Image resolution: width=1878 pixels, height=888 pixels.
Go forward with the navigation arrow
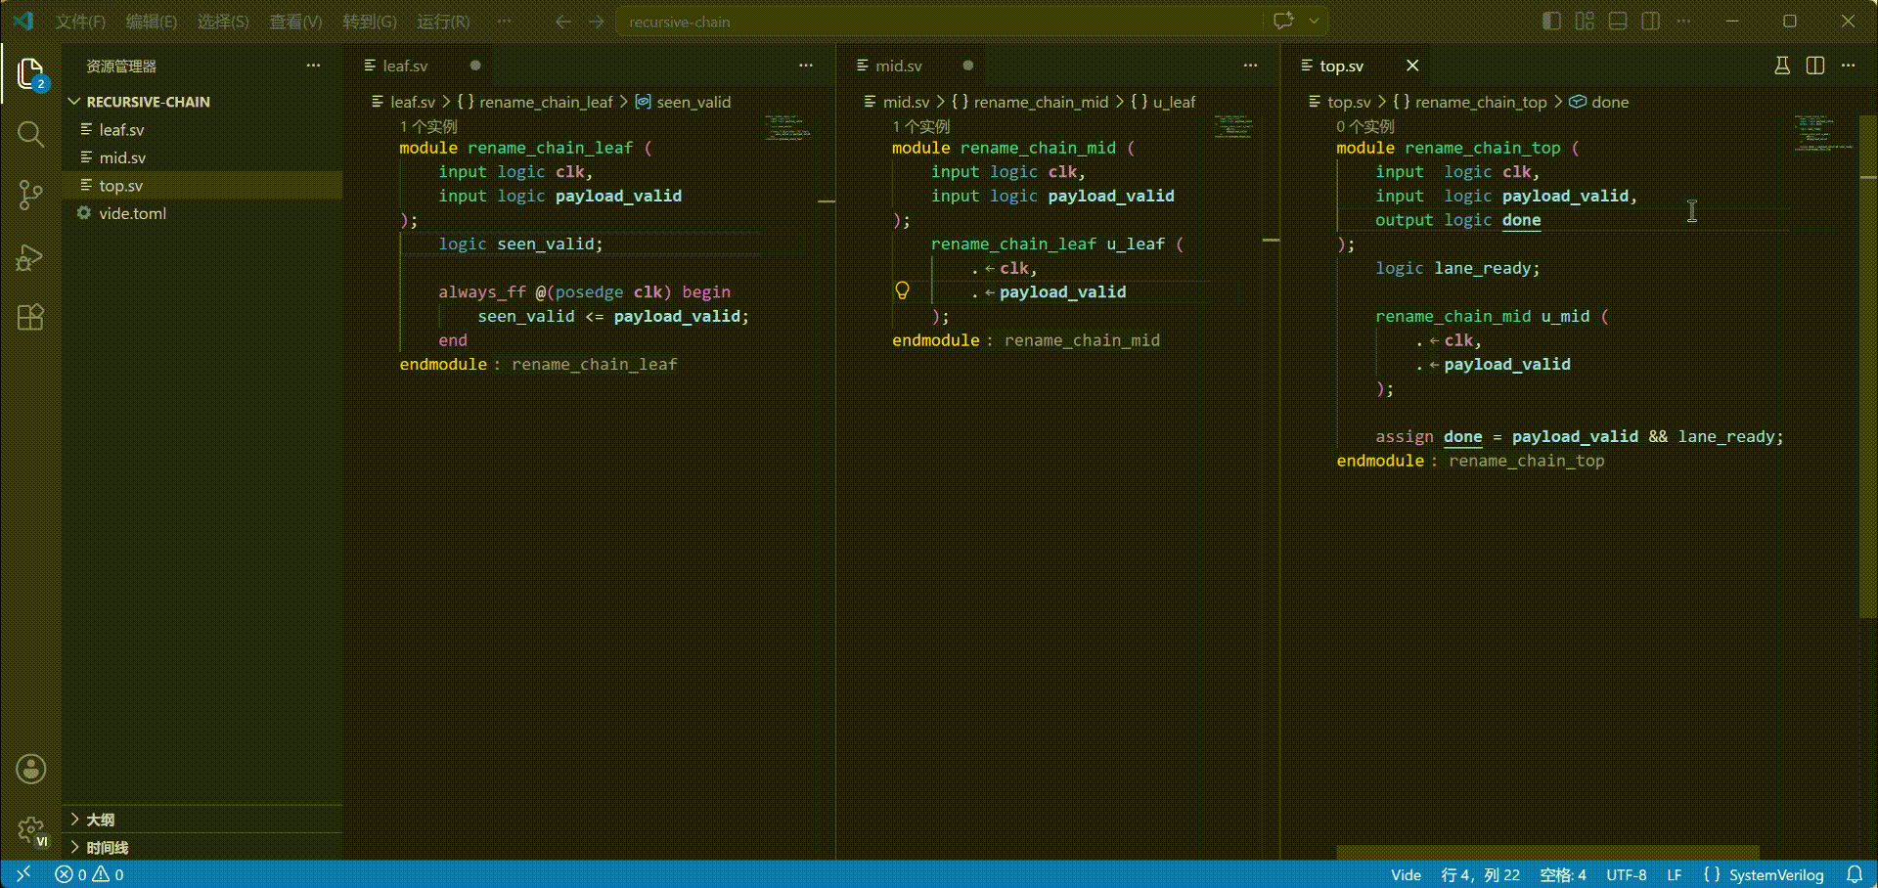[597, 21]
